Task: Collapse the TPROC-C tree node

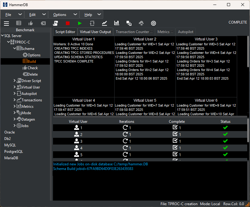Action: click(9, 42)
